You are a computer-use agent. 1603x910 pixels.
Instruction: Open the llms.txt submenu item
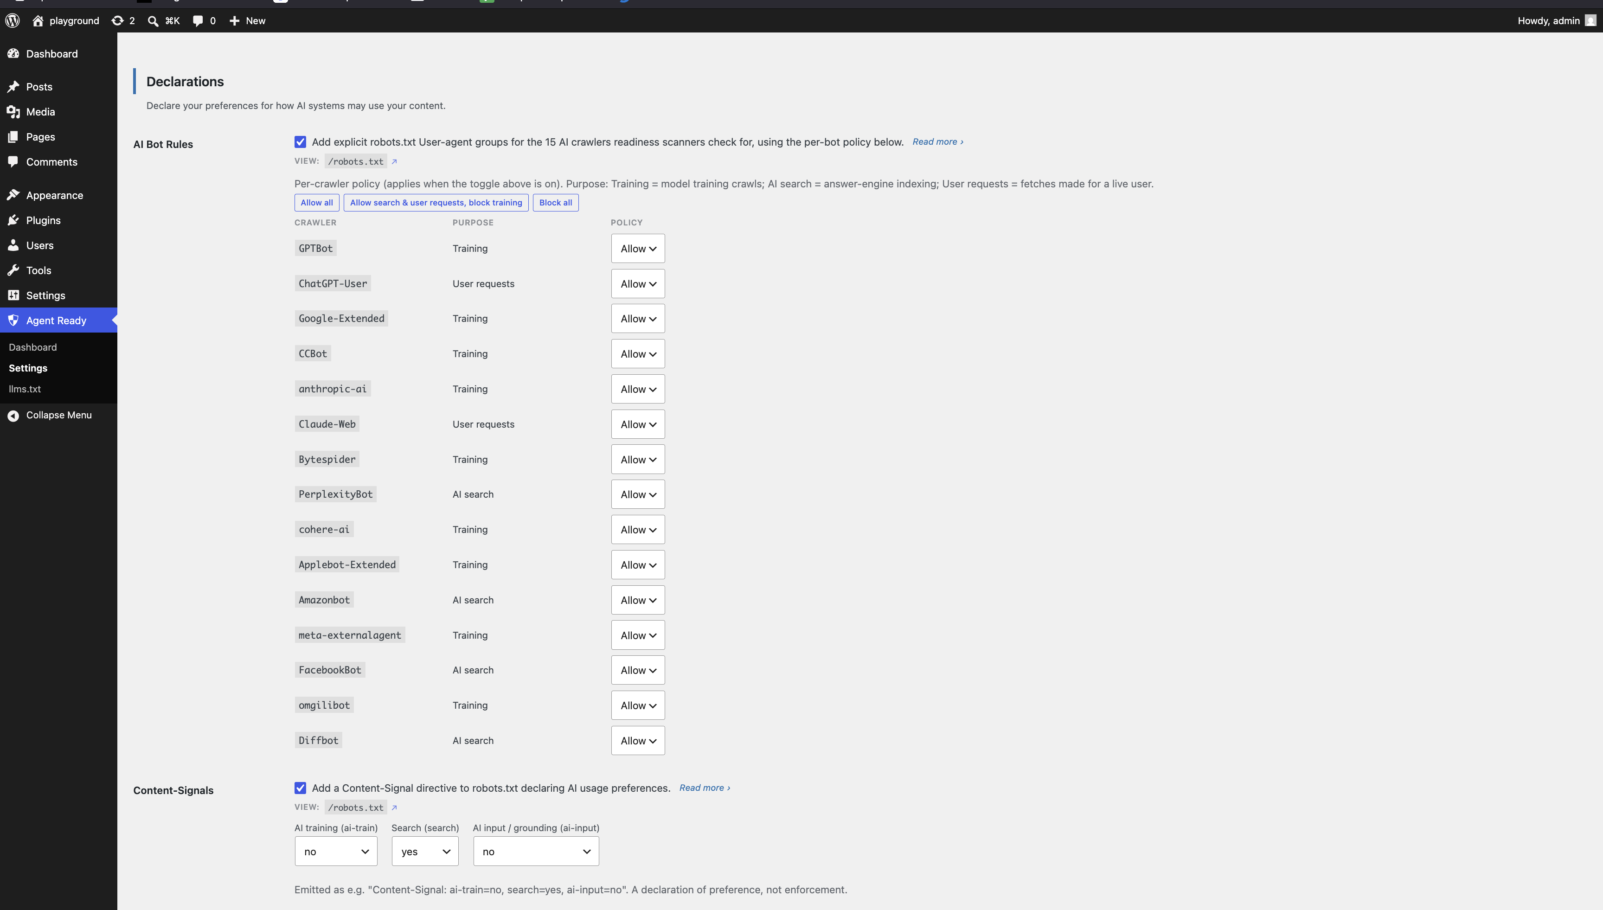[25, 389]
